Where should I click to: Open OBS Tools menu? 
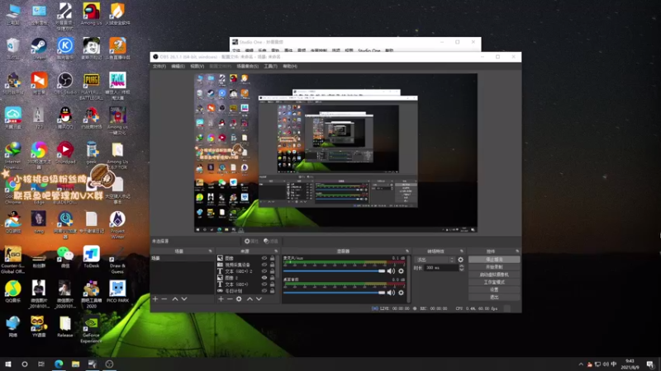click(271, 66)
